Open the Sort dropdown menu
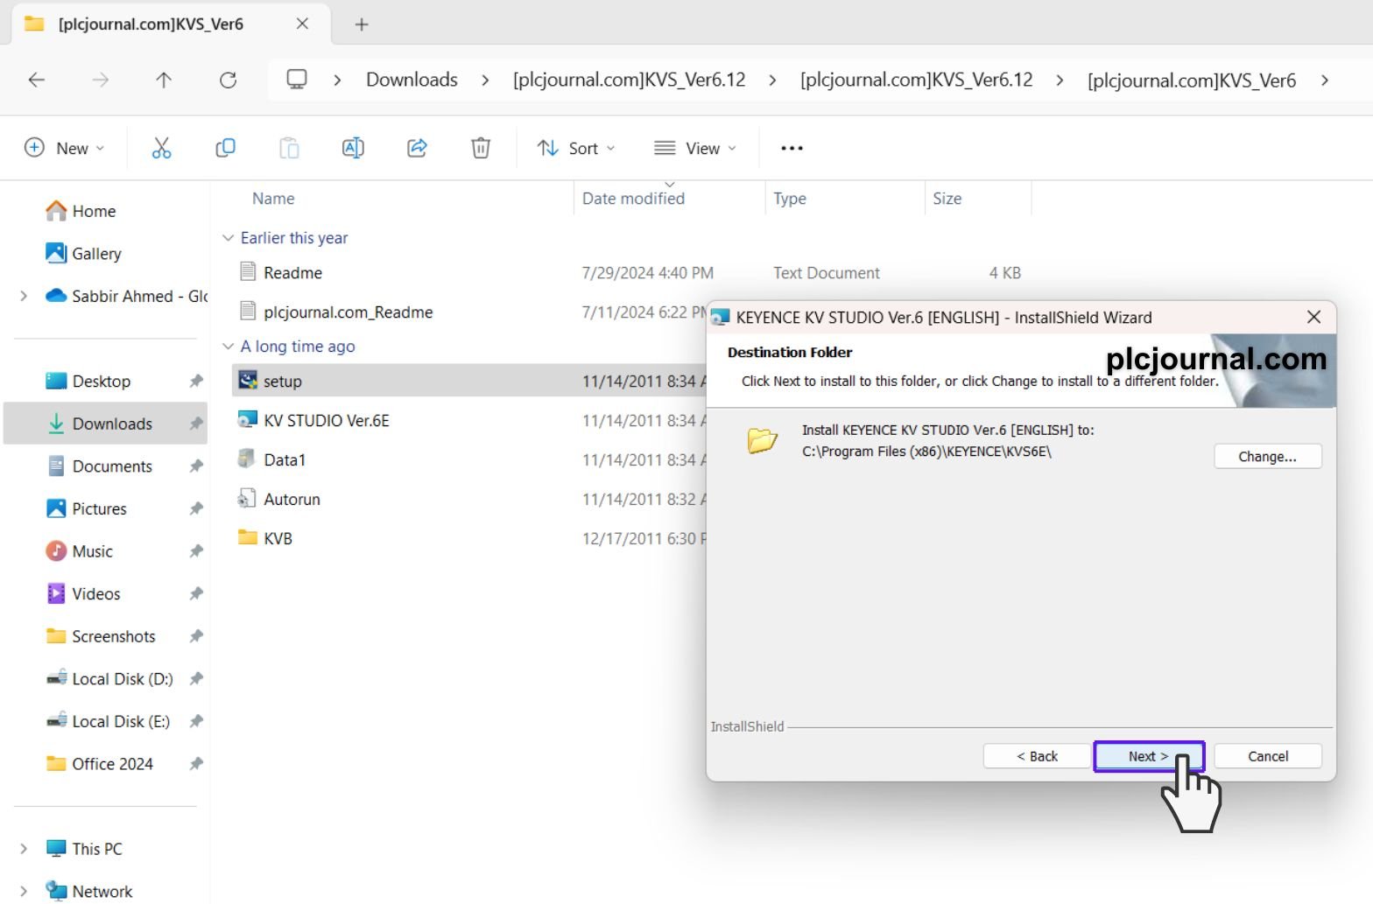Screen dimensions: 1373x904 click(x=575, y=148)
